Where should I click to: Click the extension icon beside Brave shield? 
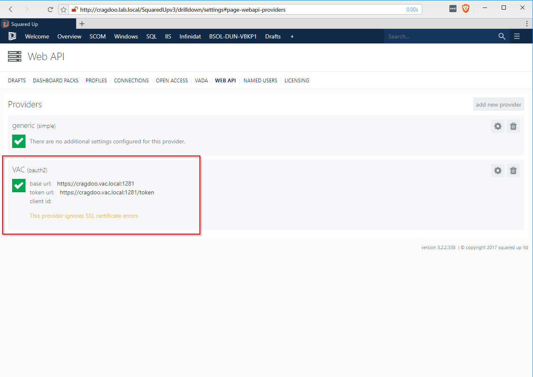pos(453,8)
